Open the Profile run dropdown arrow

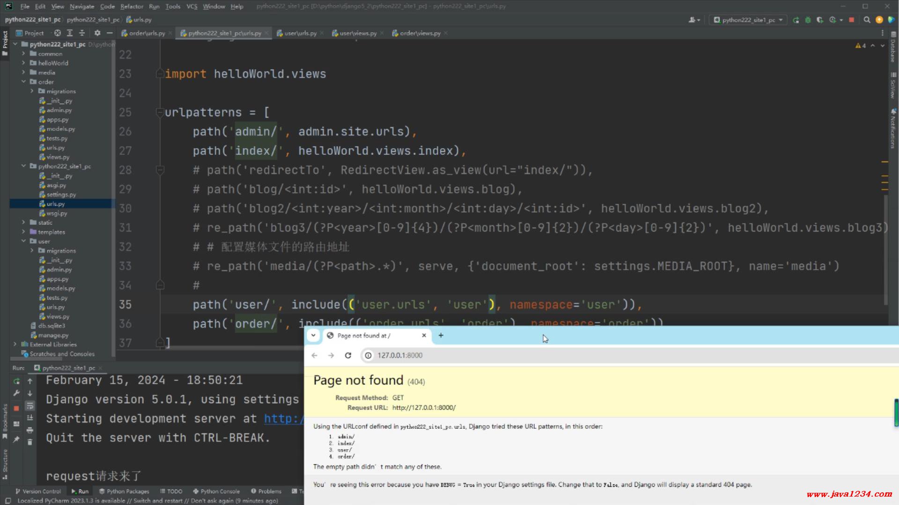click(841, 20)
